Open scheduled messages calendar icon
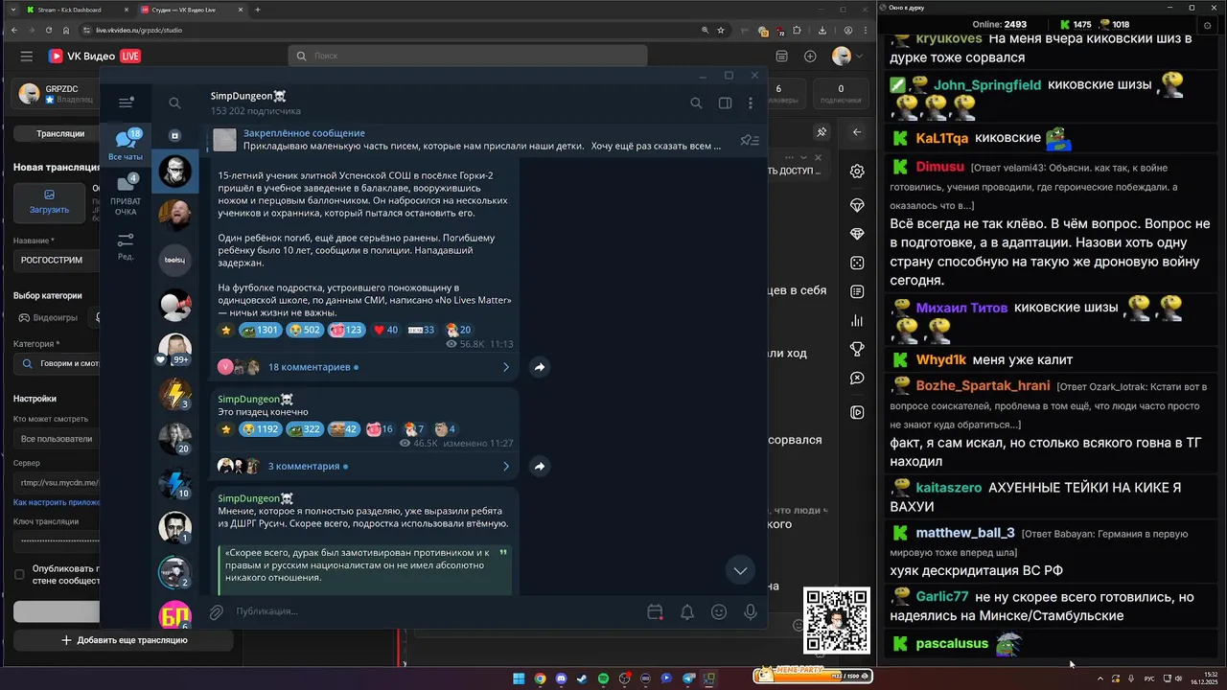Image resolution: width=1227 pixels, height=690 pixels. click(655, 611)
